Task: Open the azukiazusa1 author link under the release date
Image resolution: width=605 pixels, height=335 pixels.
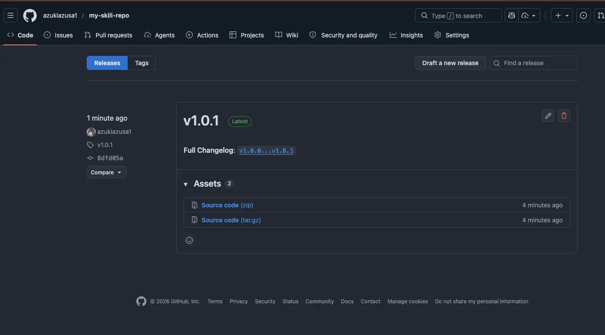Action: 114,132
